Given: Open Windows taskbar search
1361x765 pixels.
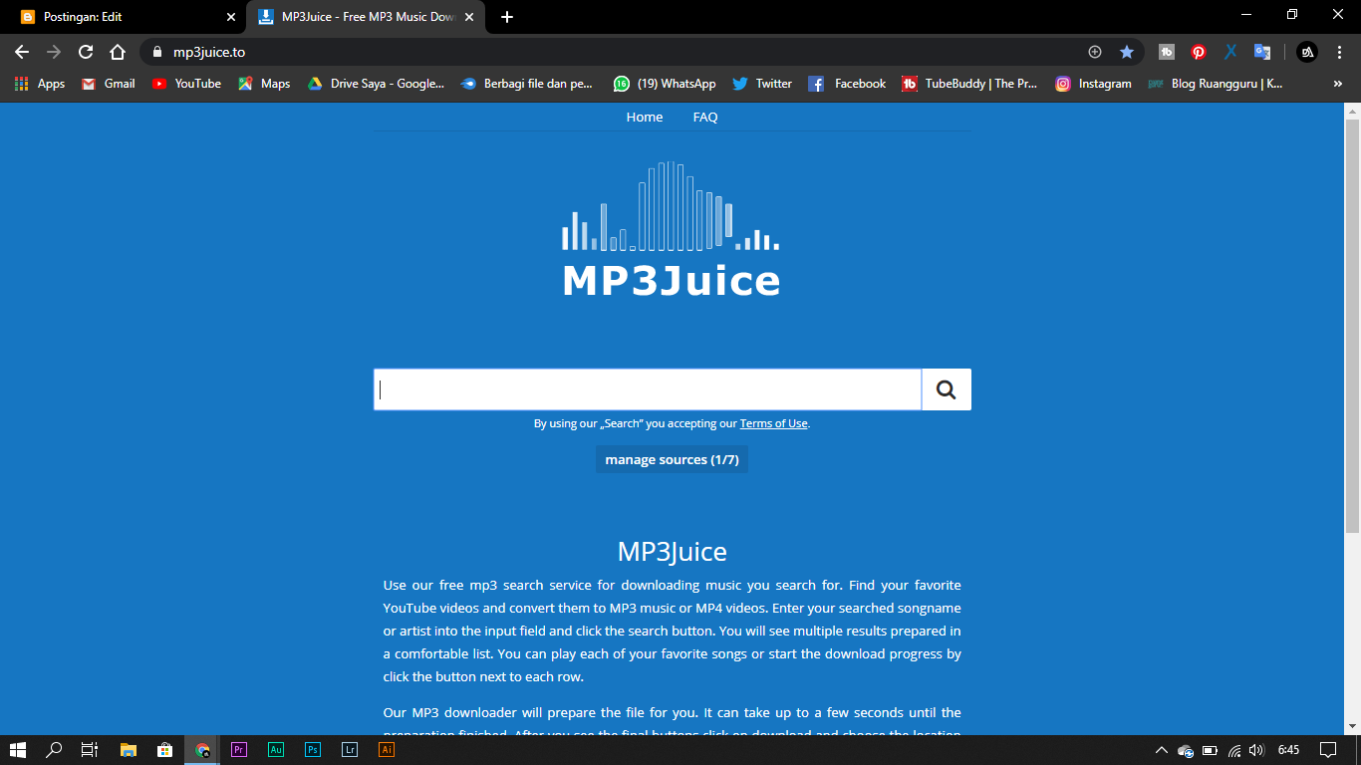Looking at the screenshot, I should [x=54, y=750].
